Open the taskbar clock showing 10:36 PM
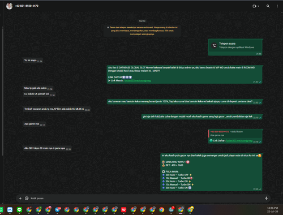Image resolution: width=283 pixels, height=215 pixels. (x=273, y=209)
